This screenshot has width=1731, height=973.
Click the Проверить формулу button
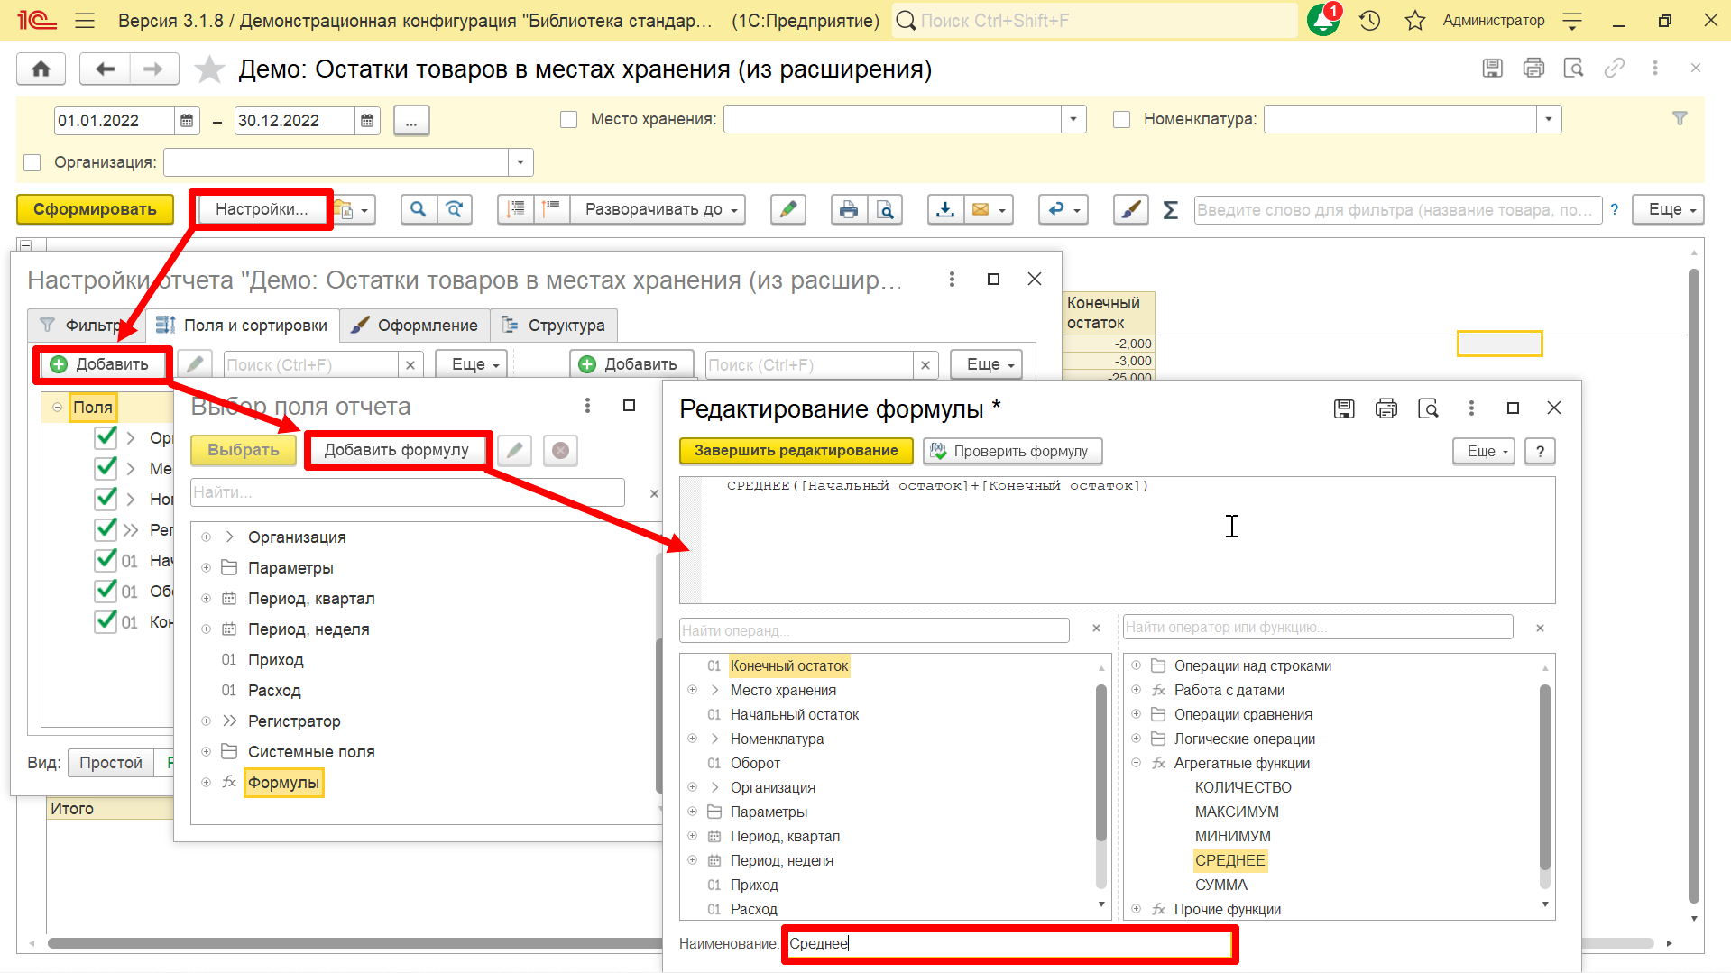point(1012,451)
